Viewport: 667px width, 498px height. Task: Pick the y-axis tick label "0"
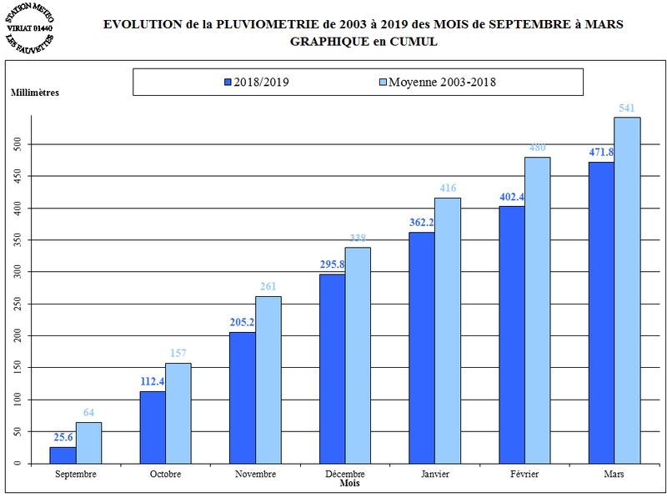[x=17, y=464]
